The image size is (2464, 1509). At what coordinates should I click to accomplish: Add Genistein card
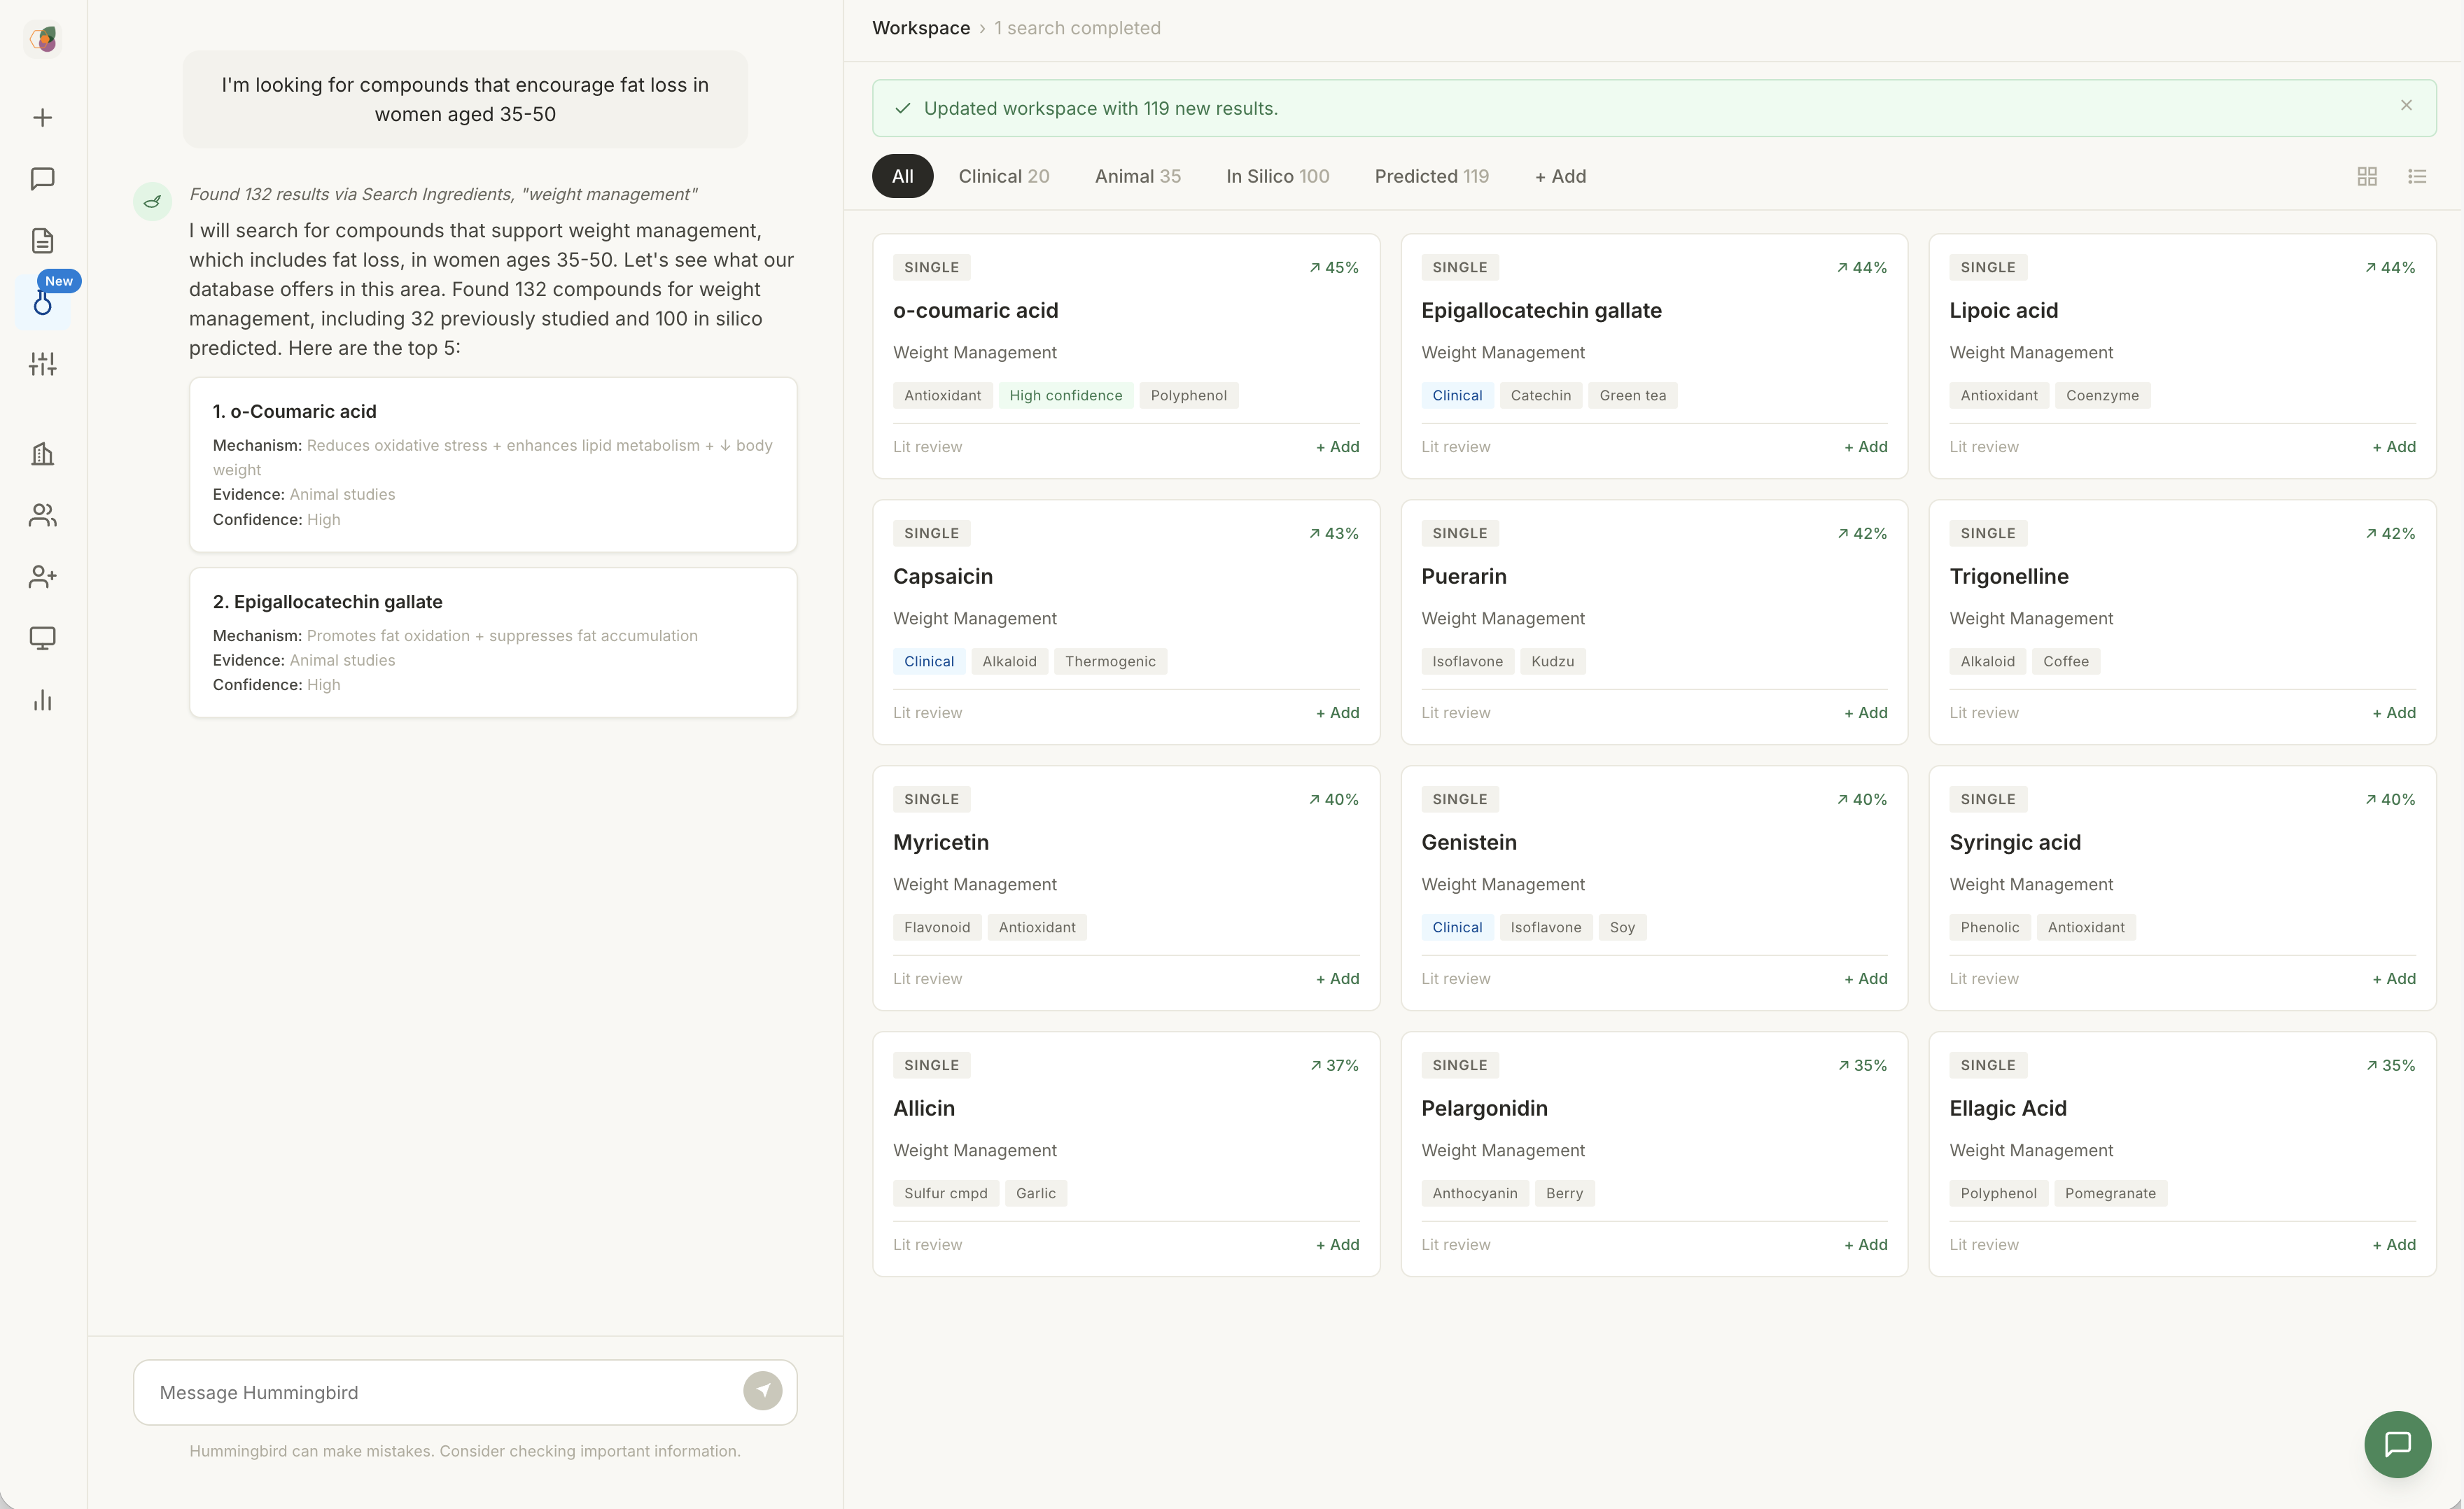pyautogui.click(x=1865, y=979)
